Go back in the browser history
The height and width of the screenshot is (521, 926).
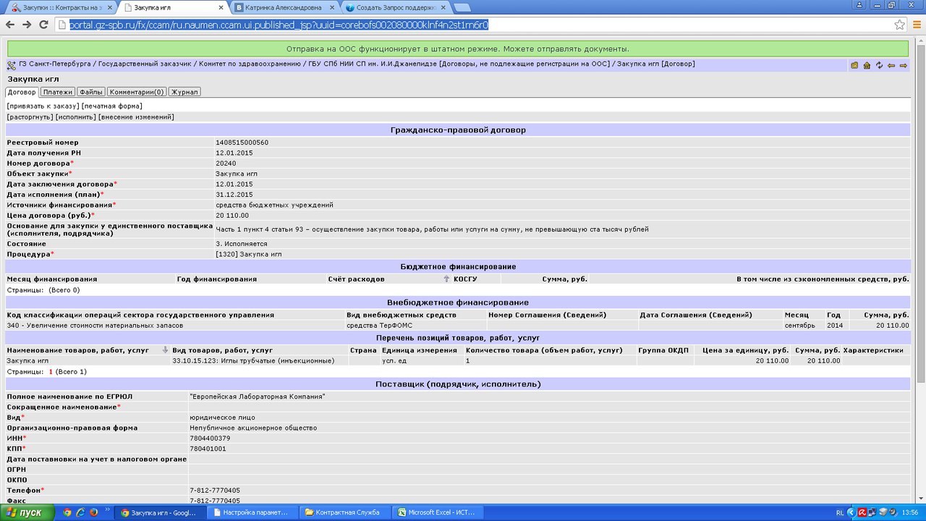tap(10, 25)
